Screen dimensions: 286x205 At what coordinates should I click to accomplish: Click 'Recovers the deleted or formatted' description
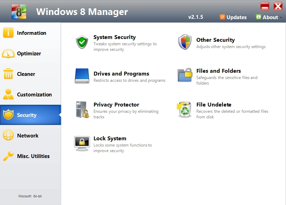coord(232,114)
